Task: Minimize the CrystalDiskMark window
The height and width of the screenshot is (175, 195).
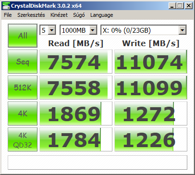Action: [x=172, y=6]
